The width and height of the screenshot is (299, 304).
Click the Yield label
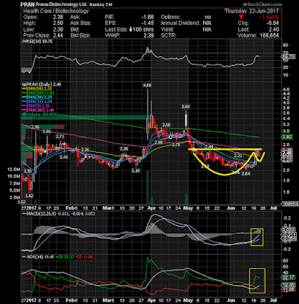click(x=167, y=30)
